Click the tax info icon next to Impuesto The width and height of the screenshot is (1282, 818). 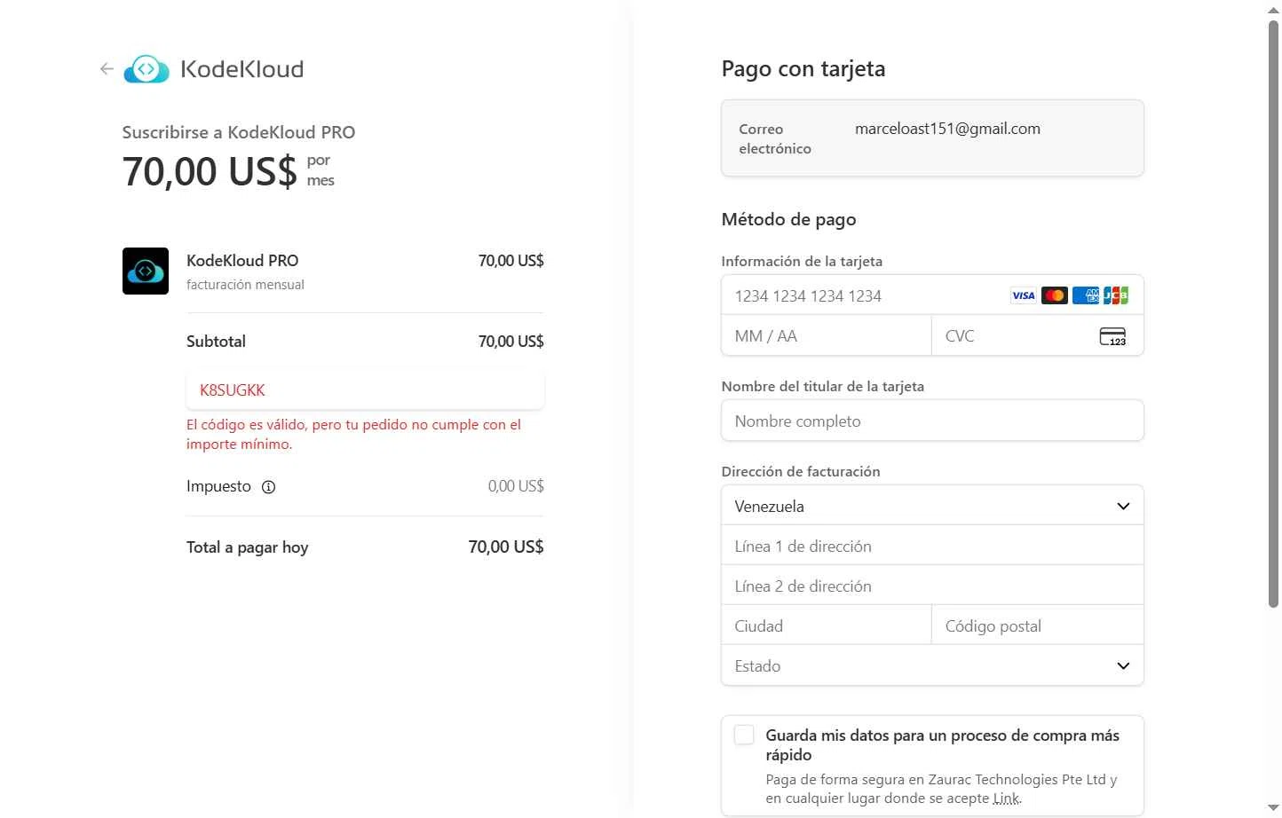(x=268, y=487)
